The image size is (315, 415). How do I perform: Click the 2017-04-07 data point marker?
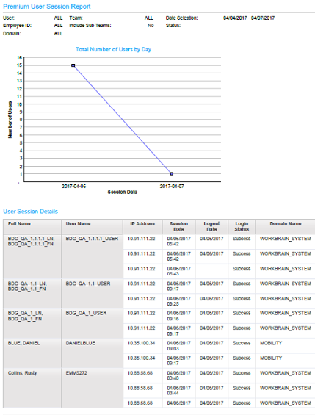point(172,174)
